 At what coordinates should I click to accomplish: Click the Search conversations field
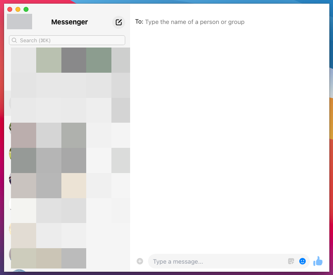pos(67,40)
